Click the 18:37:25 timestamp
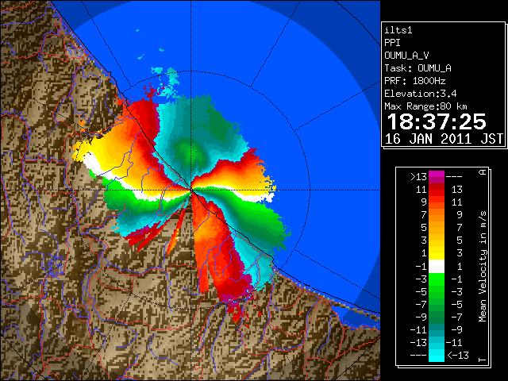 point(437,121)
